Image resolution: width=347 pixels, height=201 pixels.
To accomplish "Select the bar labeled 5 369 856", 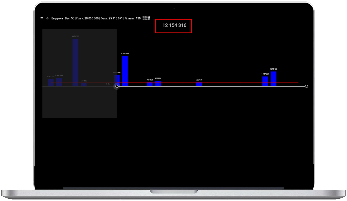I will [125, 71].
